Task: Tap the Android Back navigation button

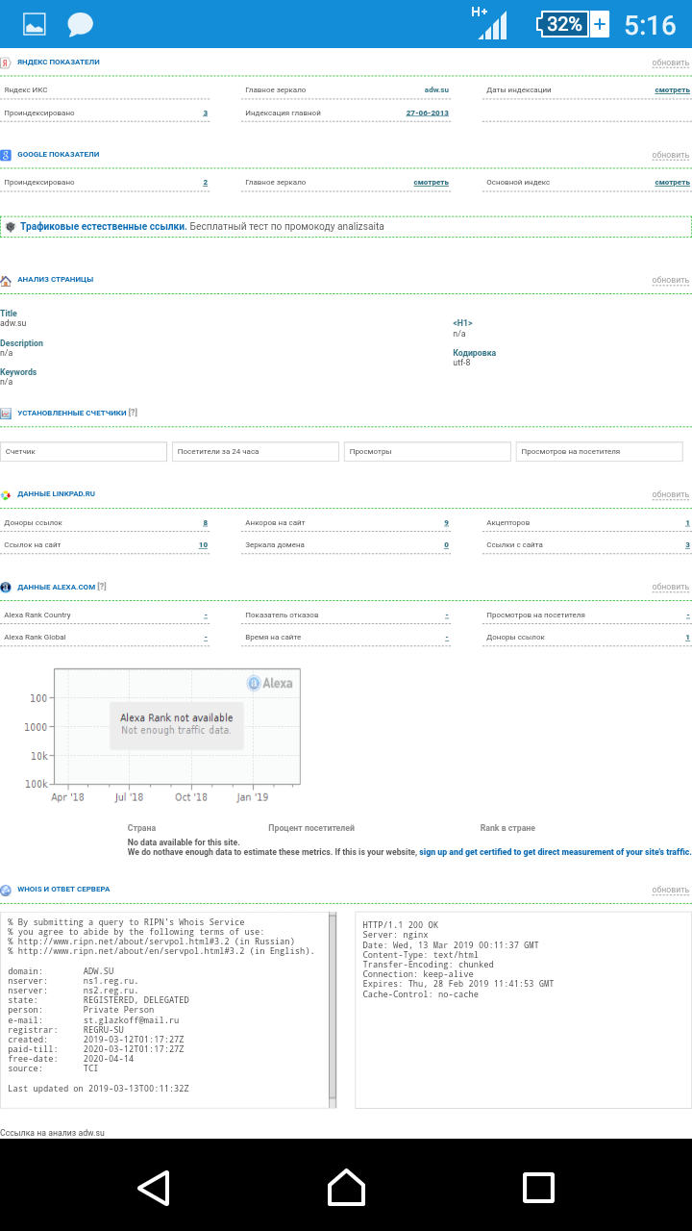Action: [154, 1187]
